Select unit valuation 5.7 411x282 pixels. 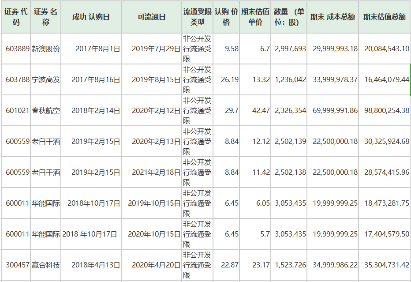click(x=265, y=234)
